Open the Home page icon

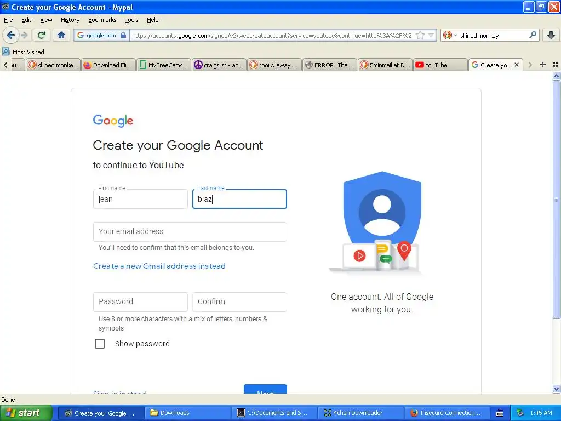61,35
